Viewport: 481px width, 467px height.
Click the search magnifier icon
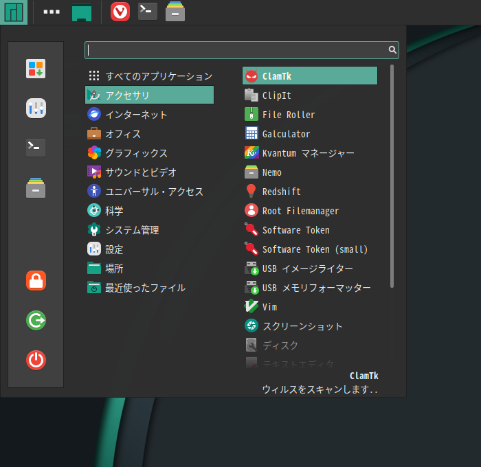392,49
